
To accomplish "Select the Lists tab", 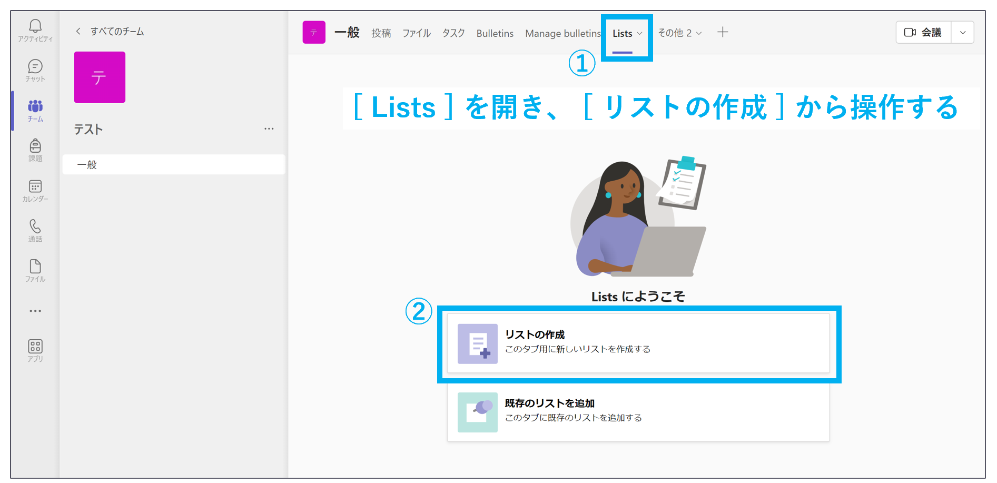I will tap(623, 33).
